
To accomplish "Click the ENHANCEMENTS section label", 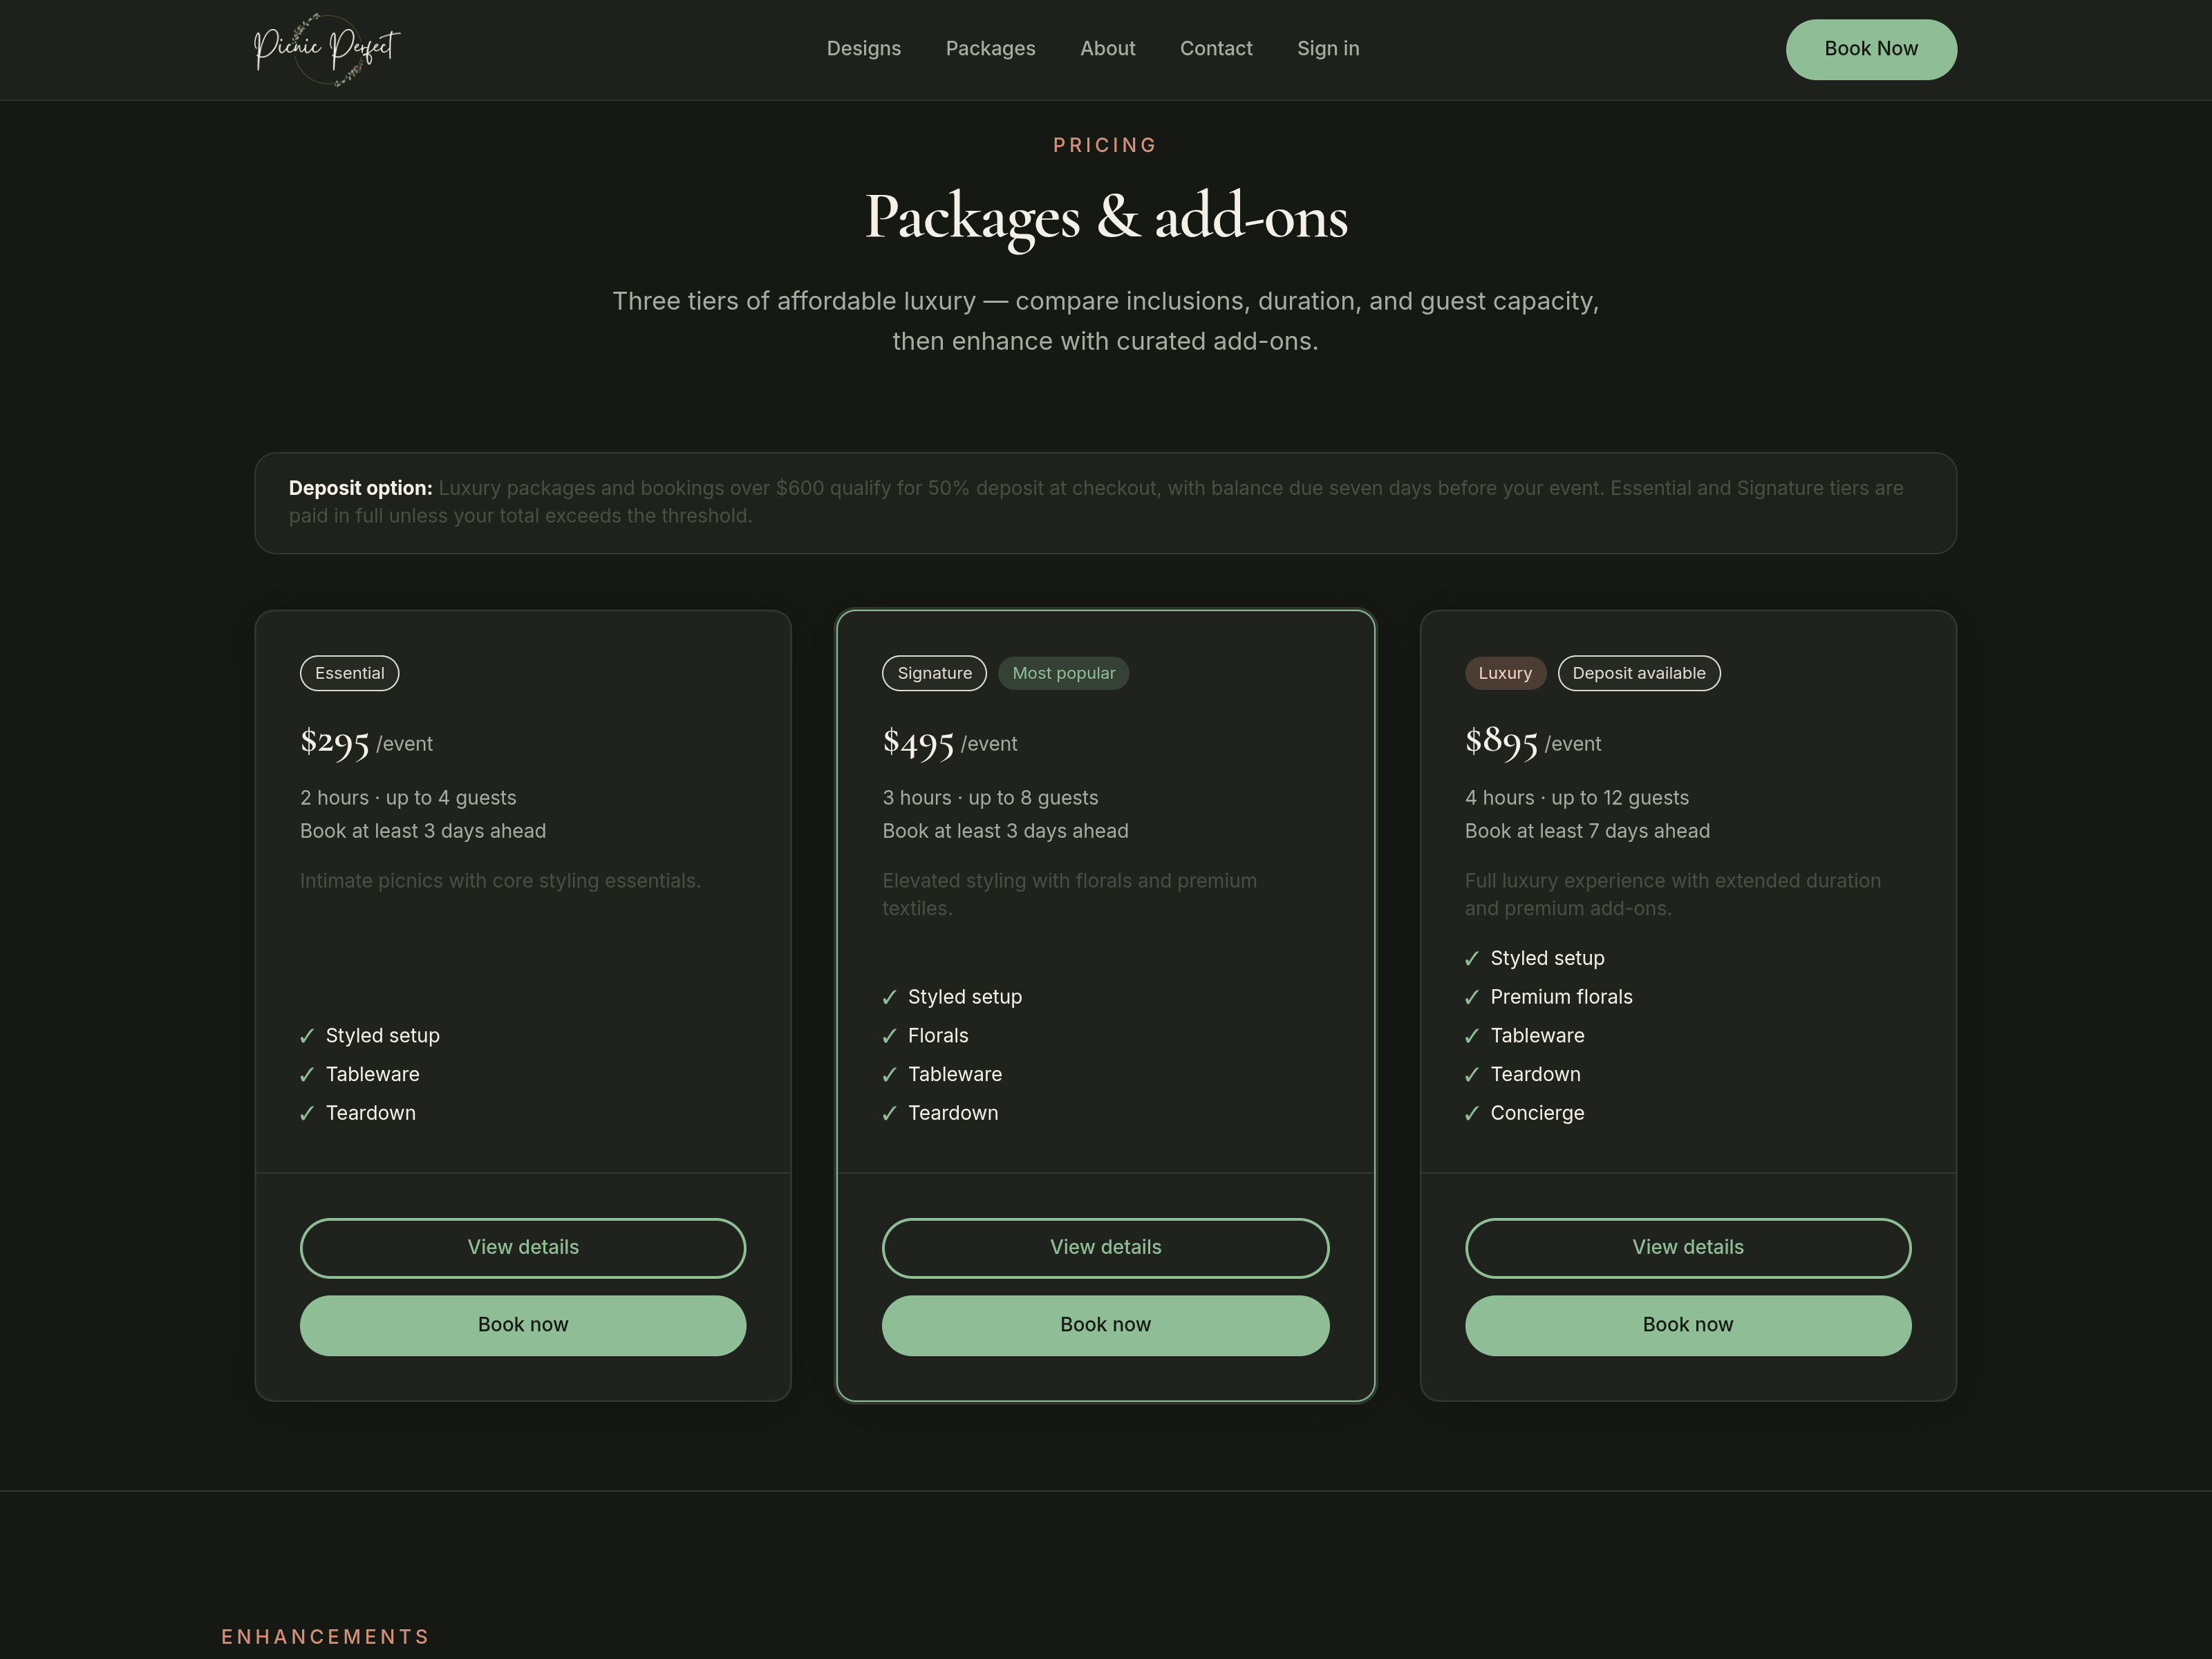I will coord(325,1636).
